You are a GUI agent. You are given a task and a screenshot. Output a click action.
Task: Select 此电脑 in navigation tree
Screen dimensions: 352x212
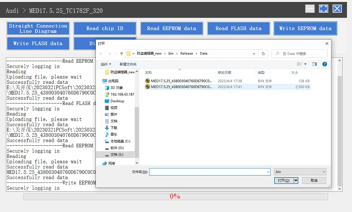[110, 81]
